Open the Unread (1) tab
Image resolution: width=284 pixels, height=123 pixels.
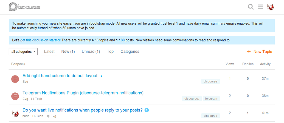91,51
